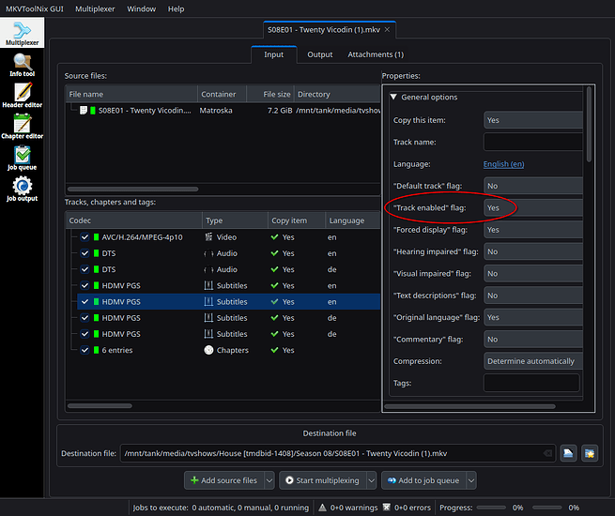Open the Copy this item dropdown

point(533,120)
